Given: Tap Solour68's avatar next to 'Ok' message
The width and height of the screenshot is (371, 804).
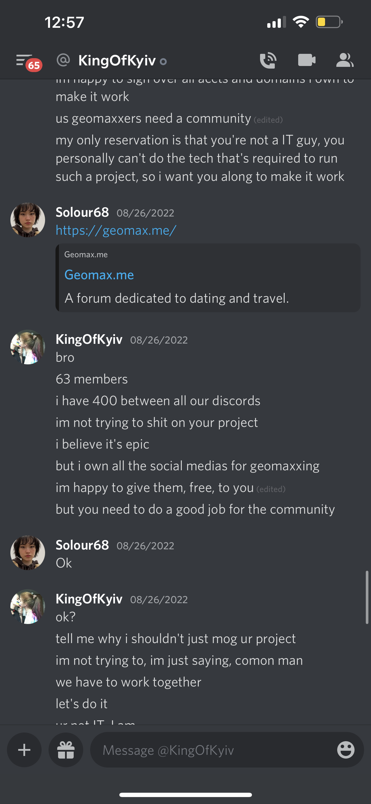Looking at the screenshot, I should click(28, 553).
